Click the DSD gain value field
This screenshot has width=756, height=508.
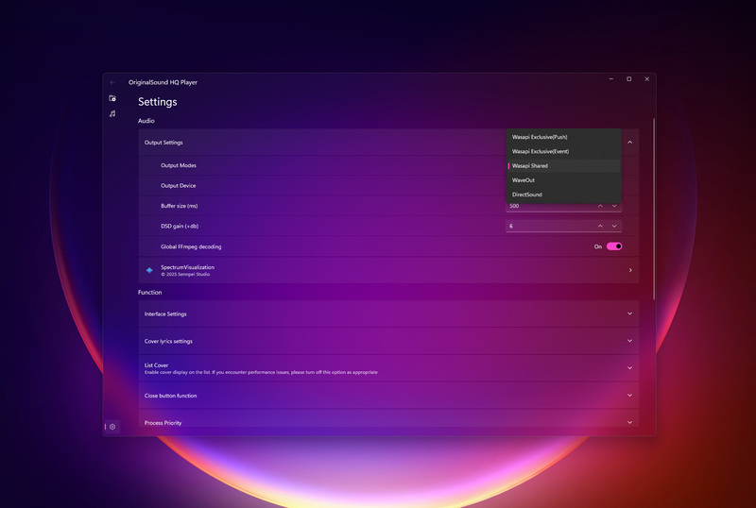click(550, 226)
